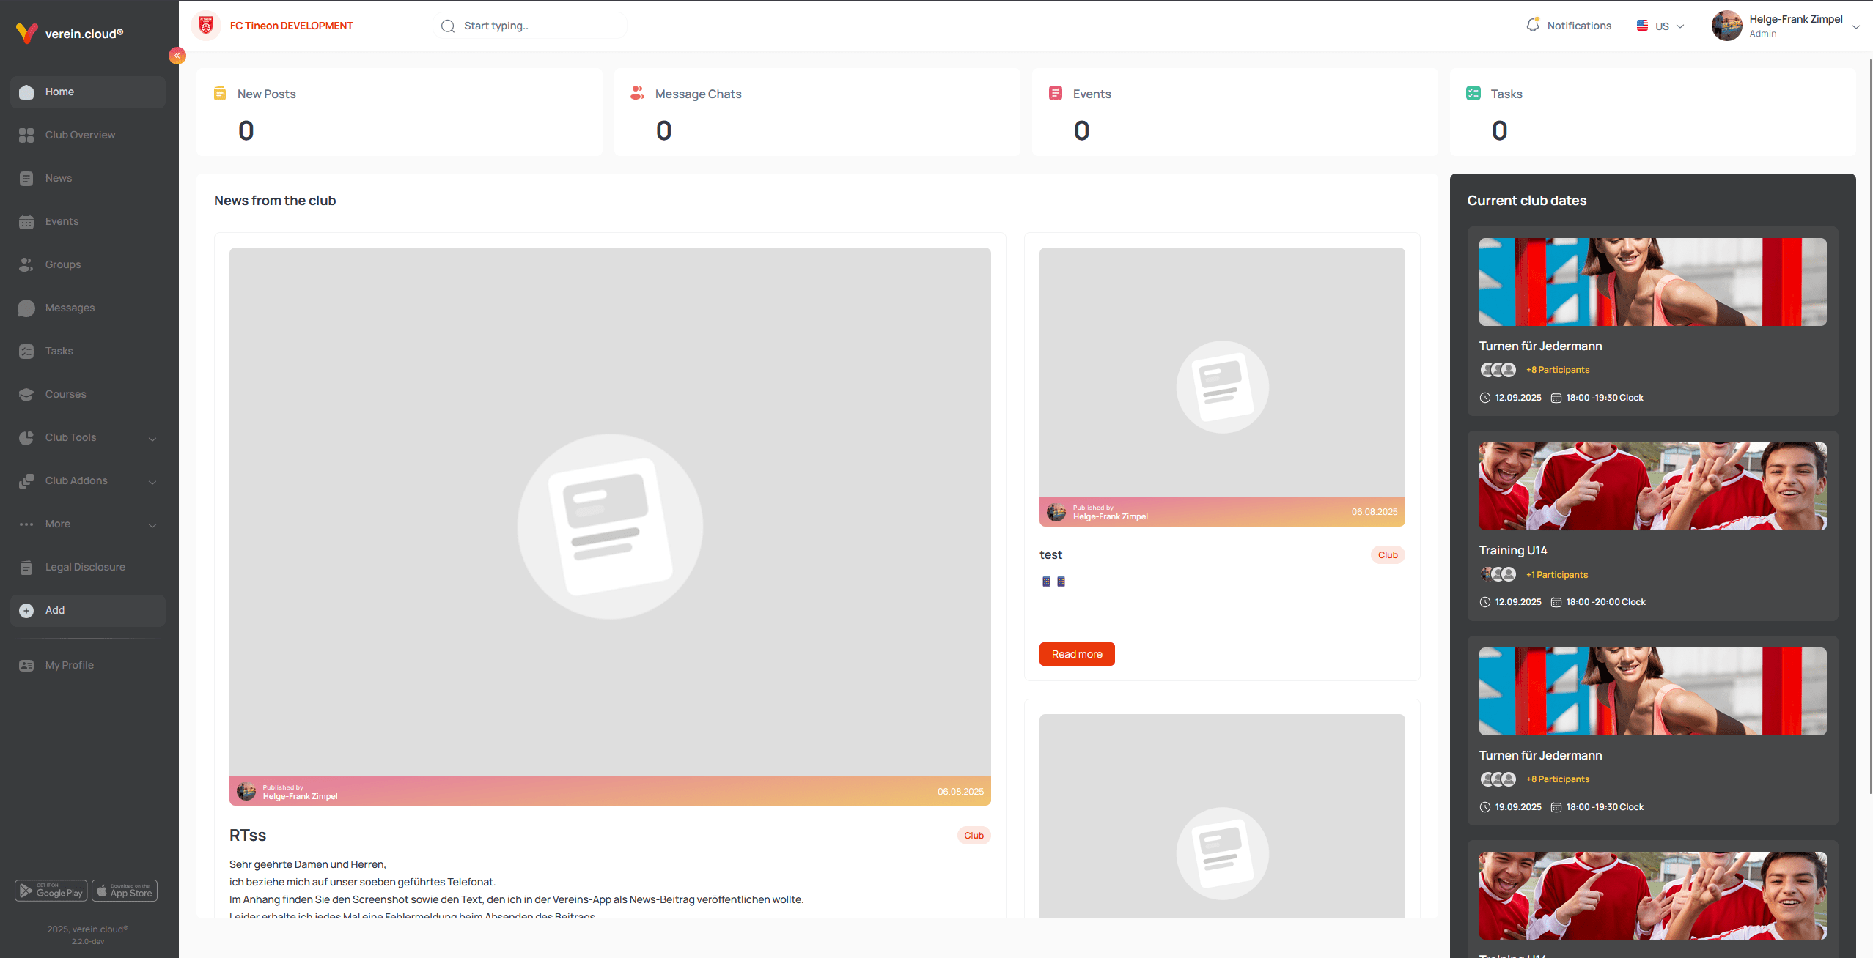Open Messages chat bubble icon

coord(26,308)
